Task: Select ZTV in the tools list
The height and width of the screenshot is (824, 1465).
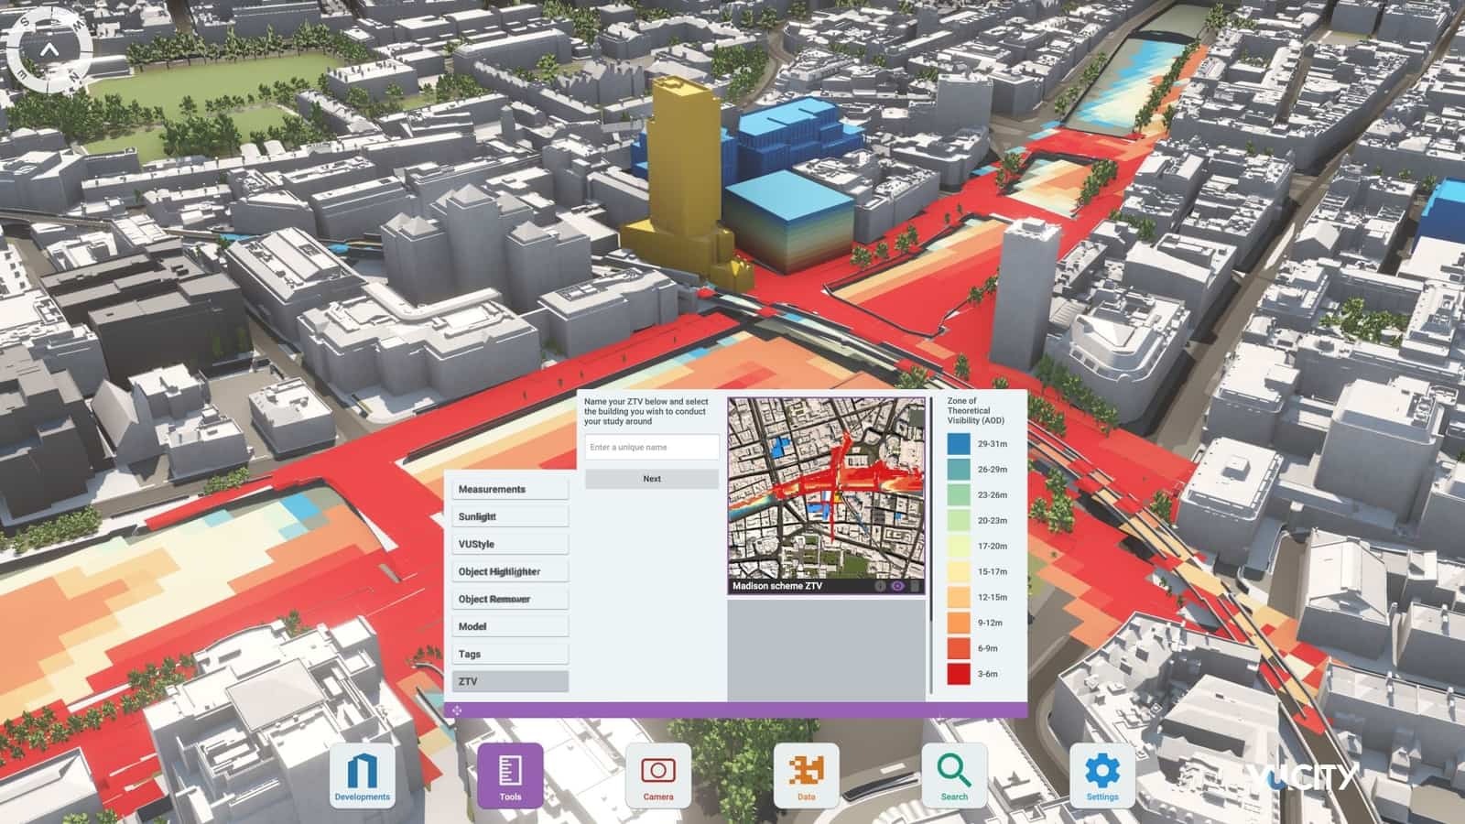Action: pyautogui.click(x=510, y=681)
